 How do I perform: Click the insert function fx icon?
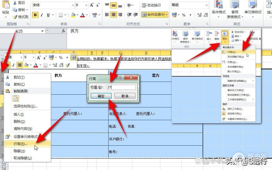(x=63, y=31)
